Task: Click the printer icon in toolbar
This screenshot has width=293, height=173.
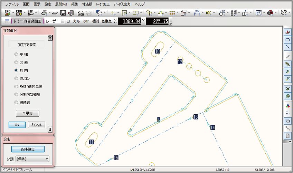Action: 44,13
